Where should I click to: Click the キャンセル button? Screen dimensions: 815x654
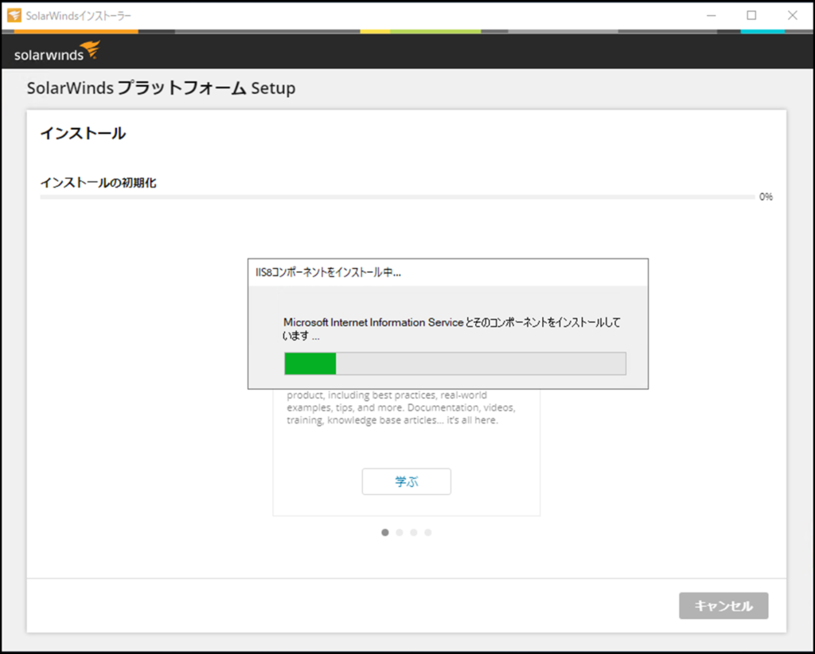click(723, 605)
